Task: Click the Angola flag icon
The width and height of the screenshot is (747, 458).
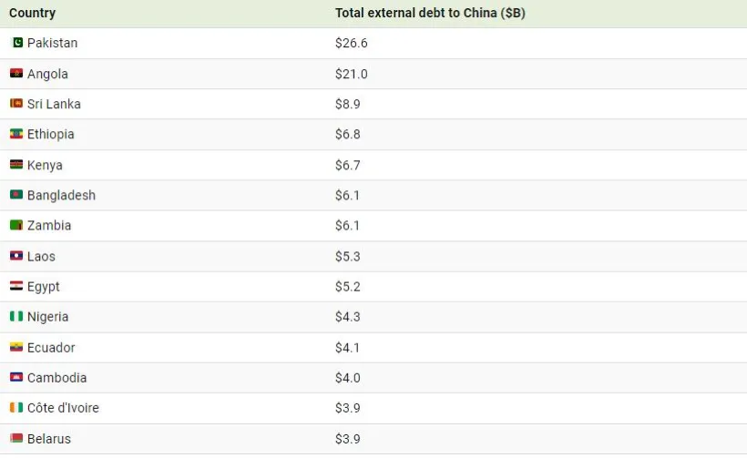Action: [x=16, y=74]
